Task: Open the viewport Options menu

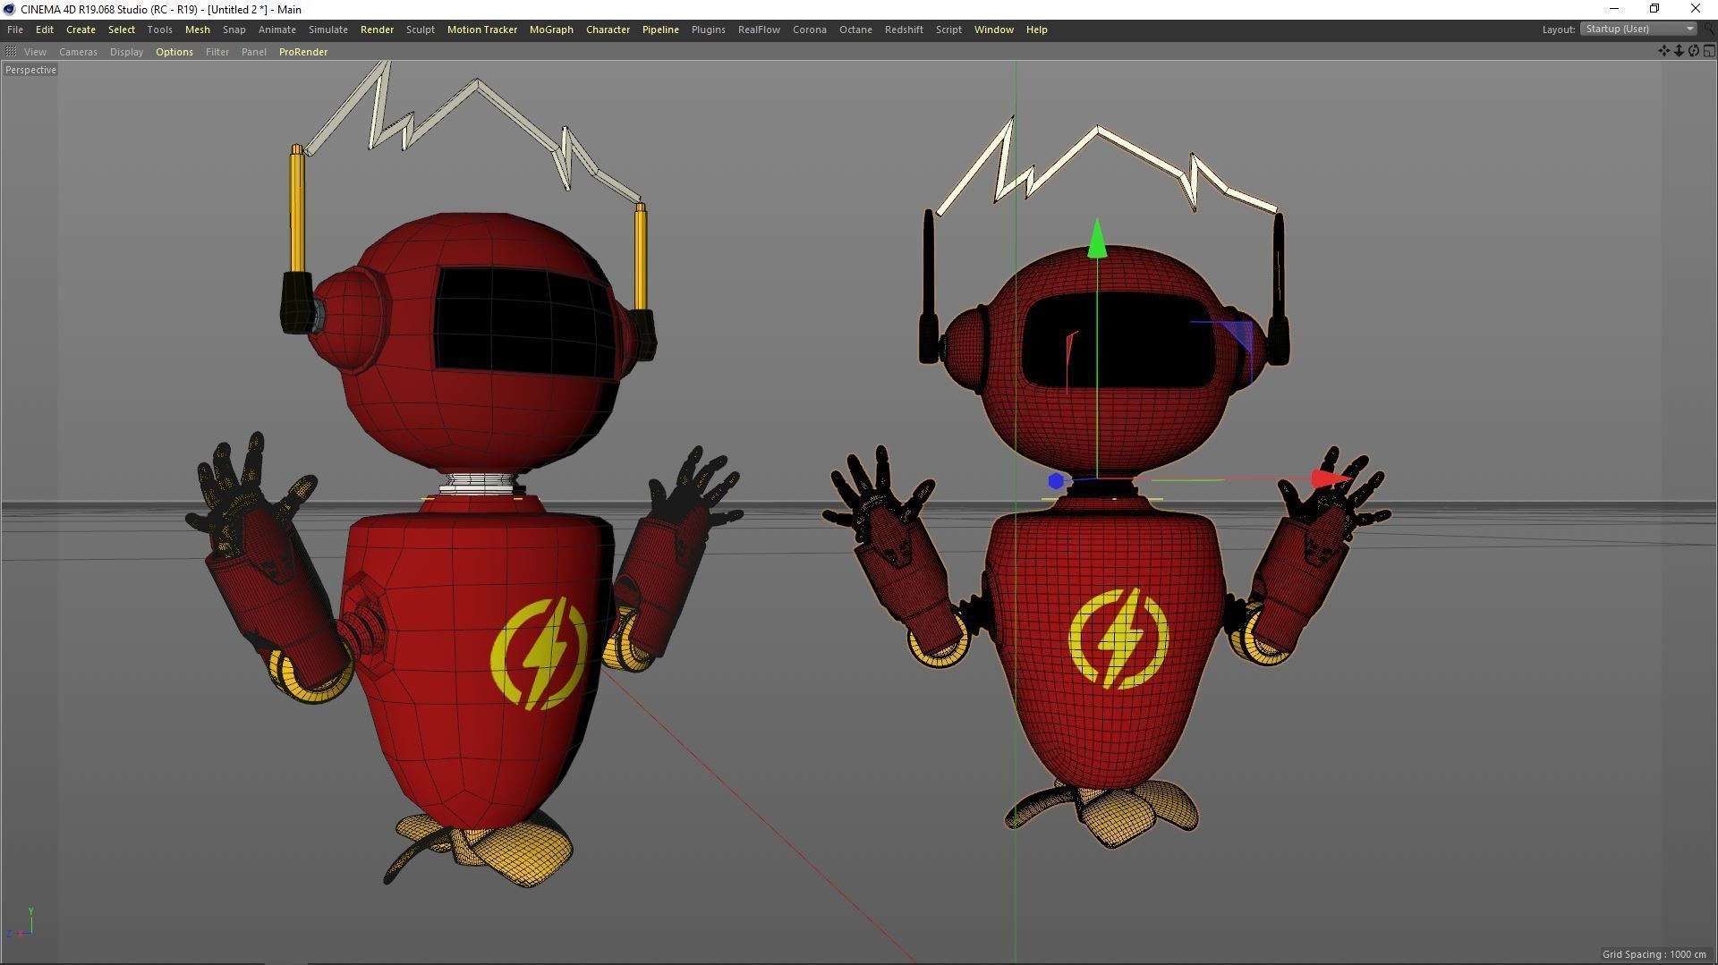Action: [174, 52]
